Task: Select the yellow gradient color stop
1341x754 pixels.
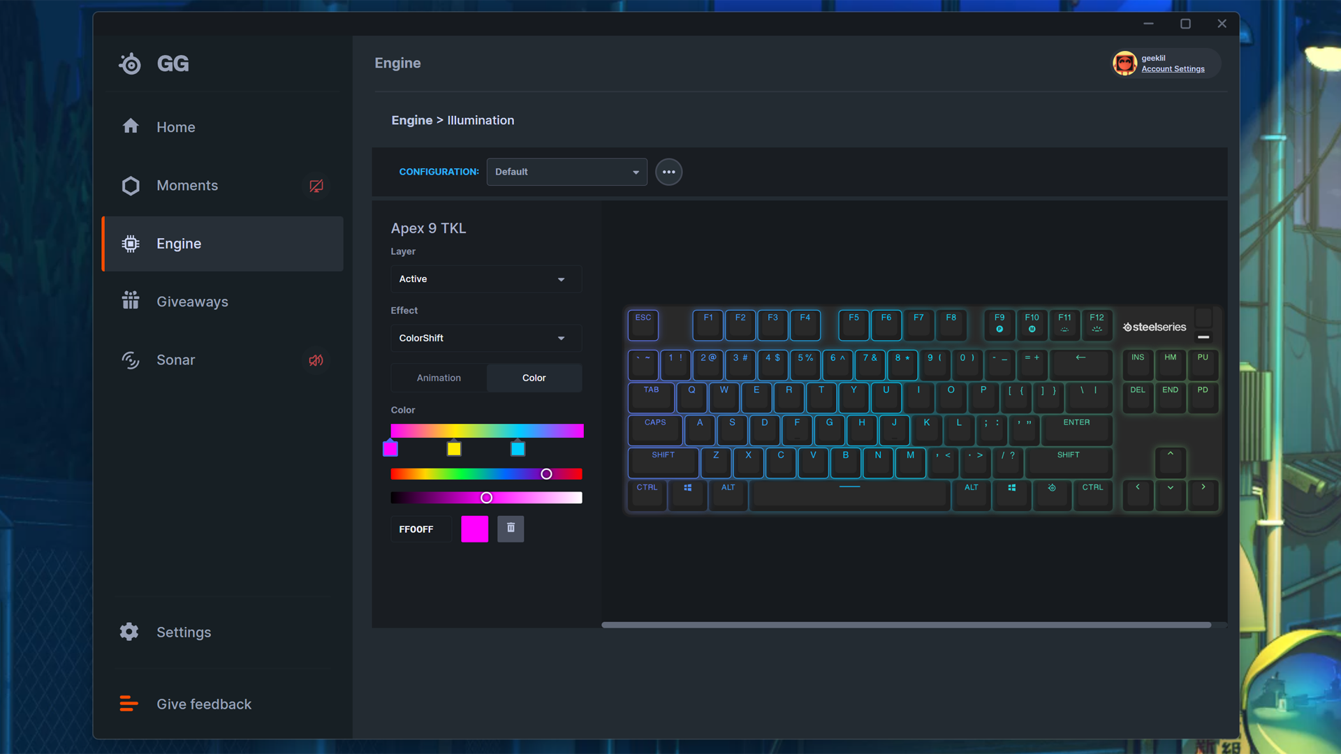Action: 454,448
